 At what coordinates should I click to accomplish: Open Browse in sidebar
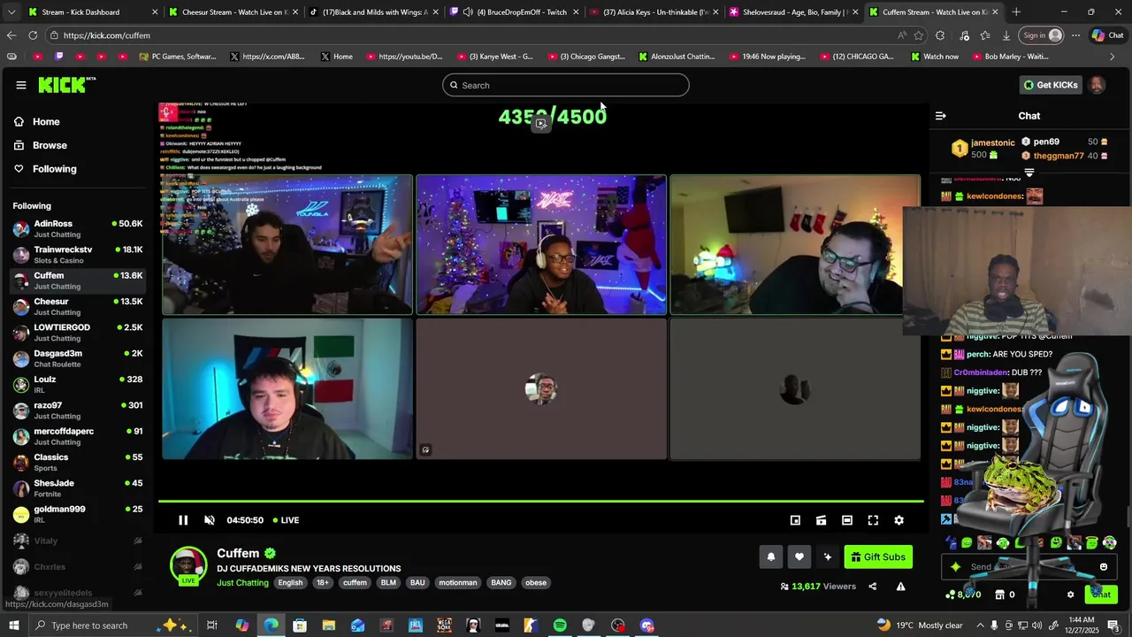pyautogui.click(x=50, y=145)
